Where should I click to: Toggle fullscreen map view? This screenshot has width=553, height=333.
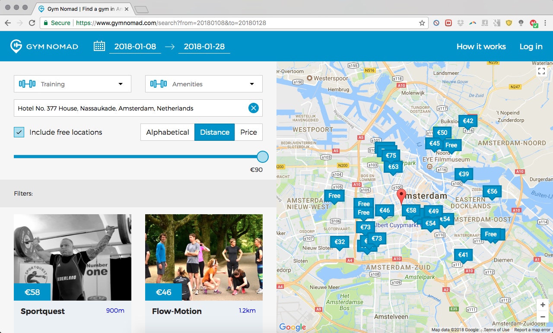tap(542, 71)
